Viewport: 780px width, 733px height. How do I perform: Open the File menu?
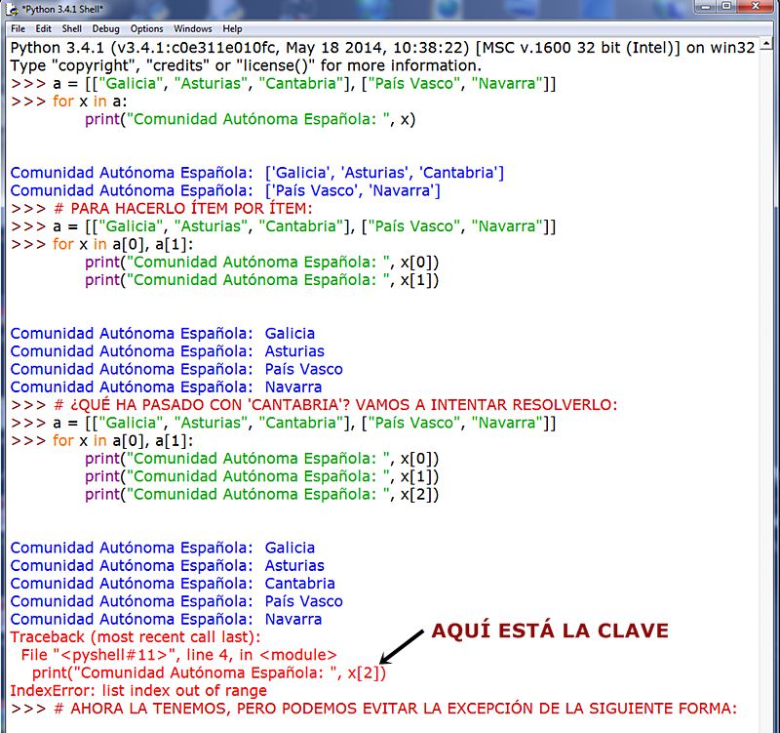tap(17, 28)
